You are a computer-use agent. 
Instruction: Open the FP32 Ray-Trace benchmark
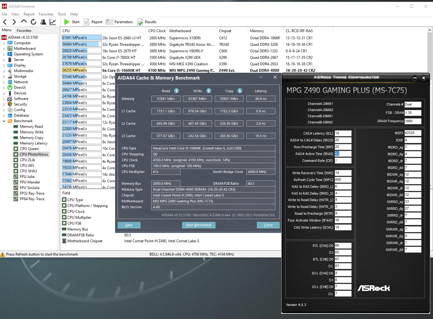[x=32, y=193]
